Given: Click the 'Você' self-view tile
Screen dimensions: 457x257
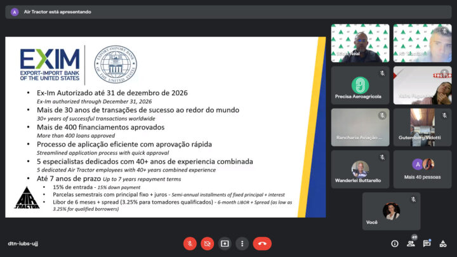Looking at the screenshot, I should coord(391,211).
